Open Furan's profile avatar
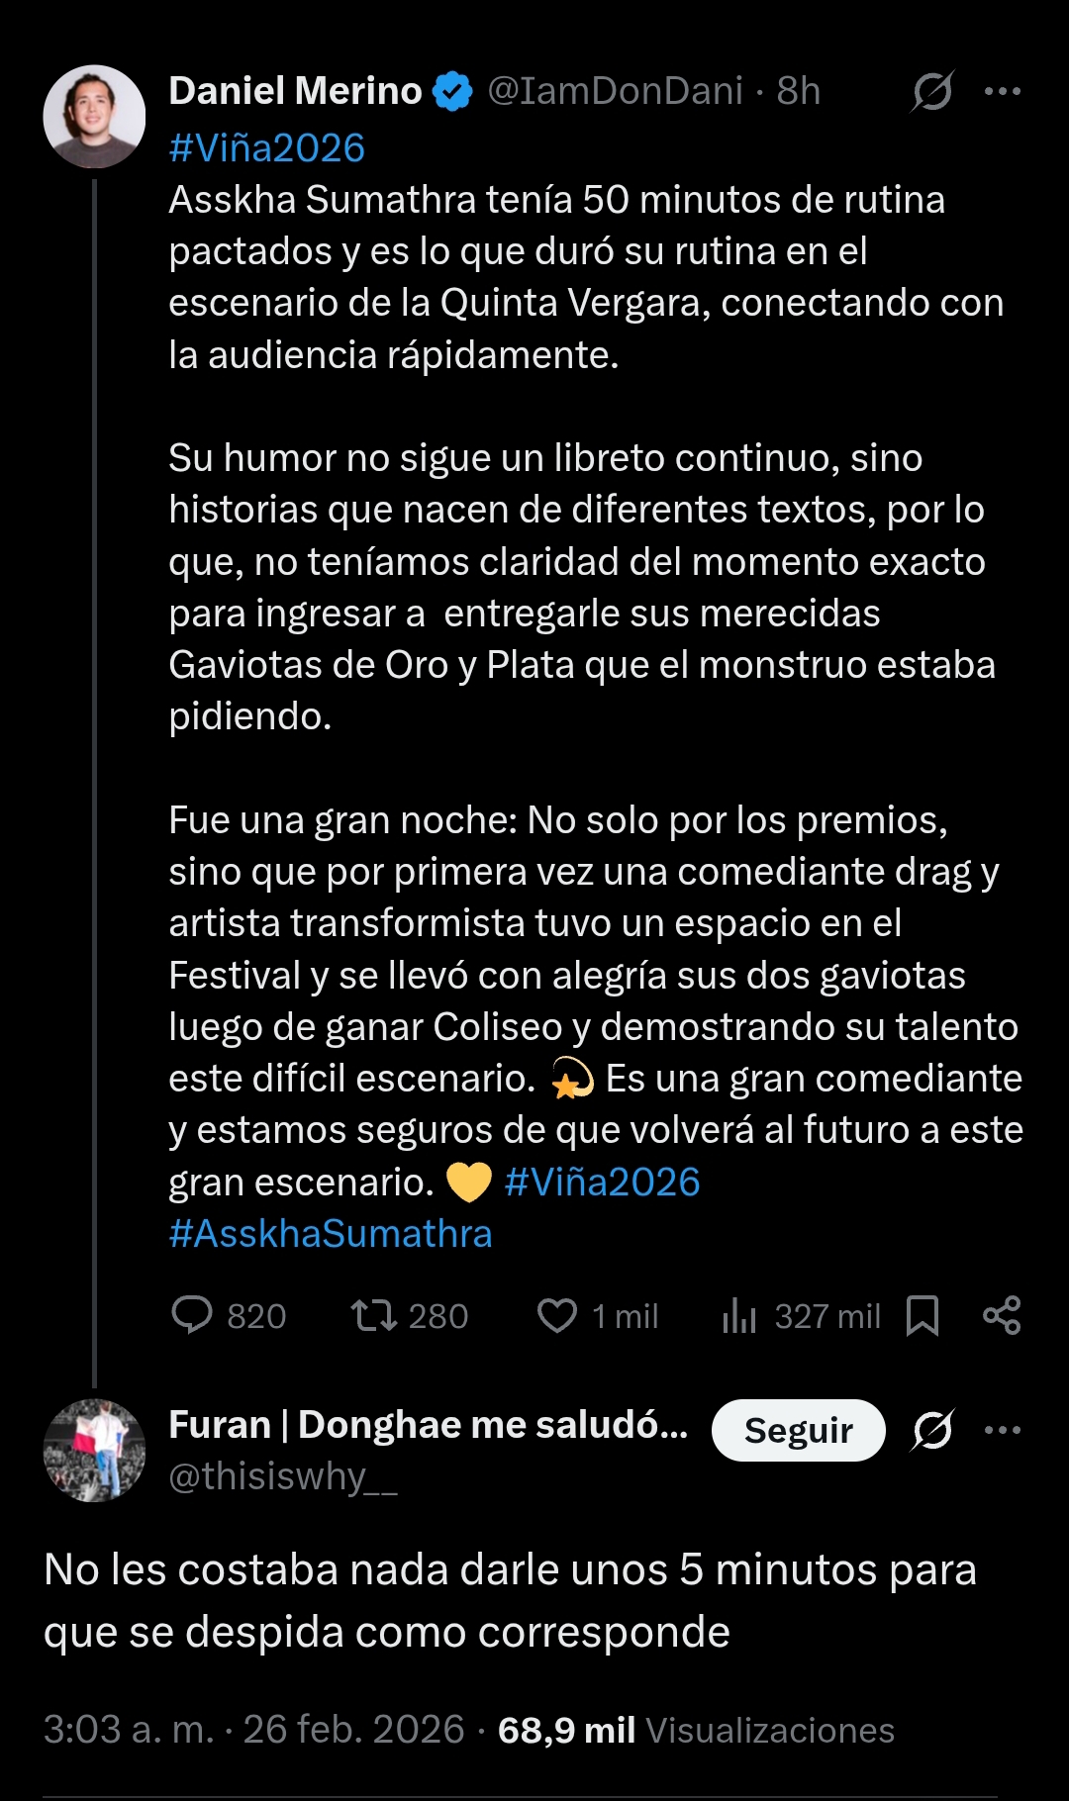Image resolution: width=1069 pixels, height=1801 pixels. pyautogui.click(x=94, y=1450)
